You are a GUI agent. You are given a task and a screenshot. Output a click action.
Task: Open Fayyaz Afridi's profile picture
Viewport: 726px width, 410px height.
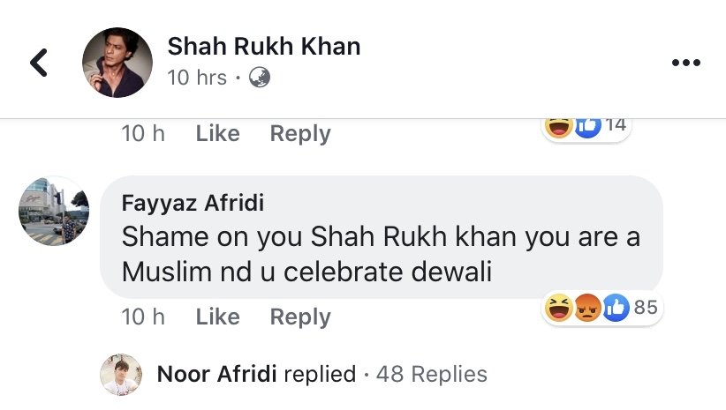(54, 210)
